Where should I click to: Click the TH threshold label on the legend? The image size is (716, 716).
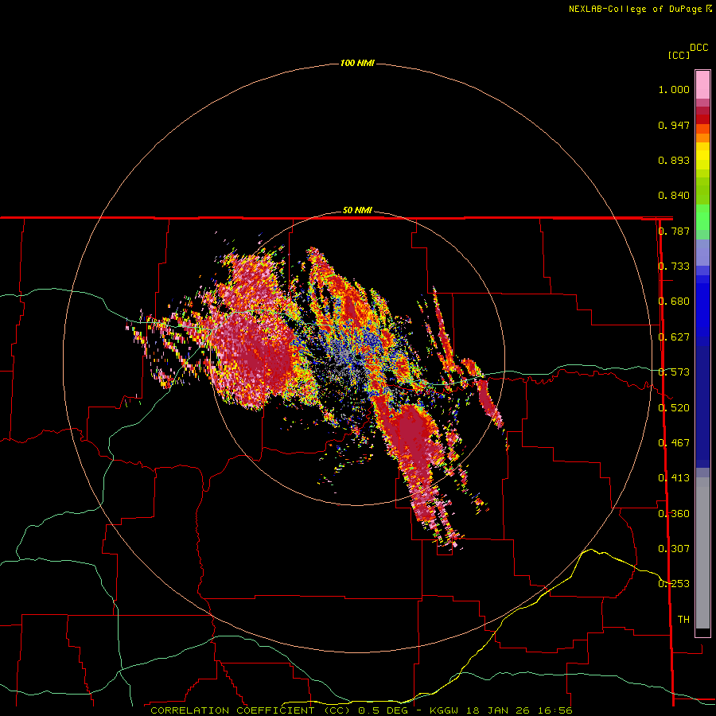(683, 620)
